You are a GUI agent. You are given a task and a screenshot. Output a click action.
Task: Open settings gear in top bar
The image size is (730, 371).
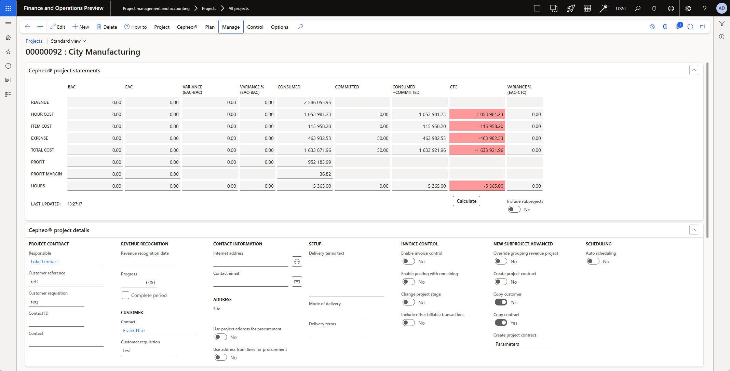[x=688, y=8]
